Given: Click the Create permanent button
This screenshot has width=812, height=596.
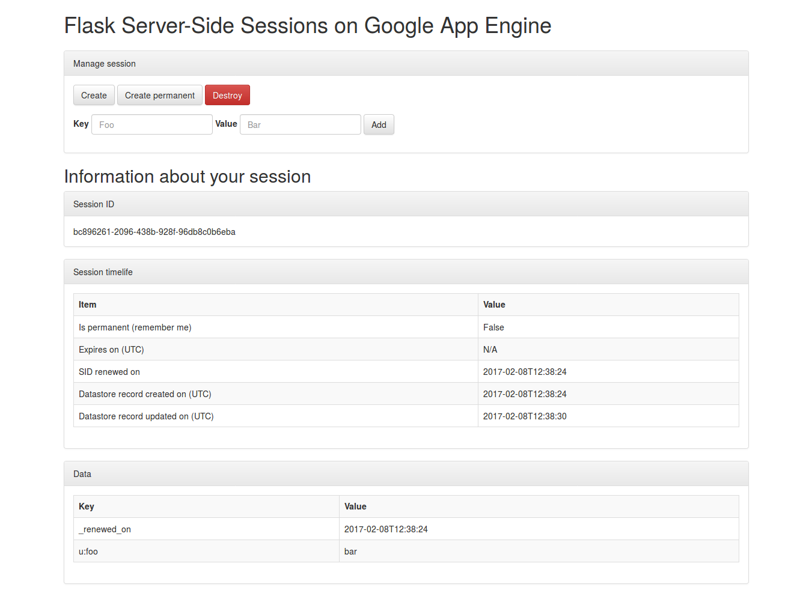Looking at the screenshot, I should (x=160, y=95).
